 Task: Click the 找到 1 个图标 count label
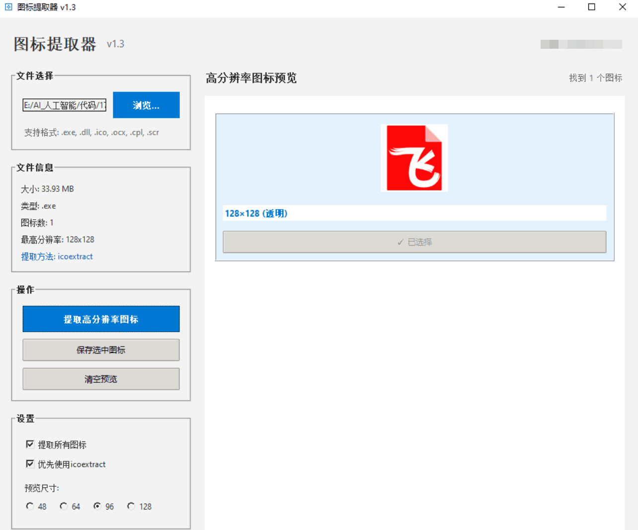[595, 78]
